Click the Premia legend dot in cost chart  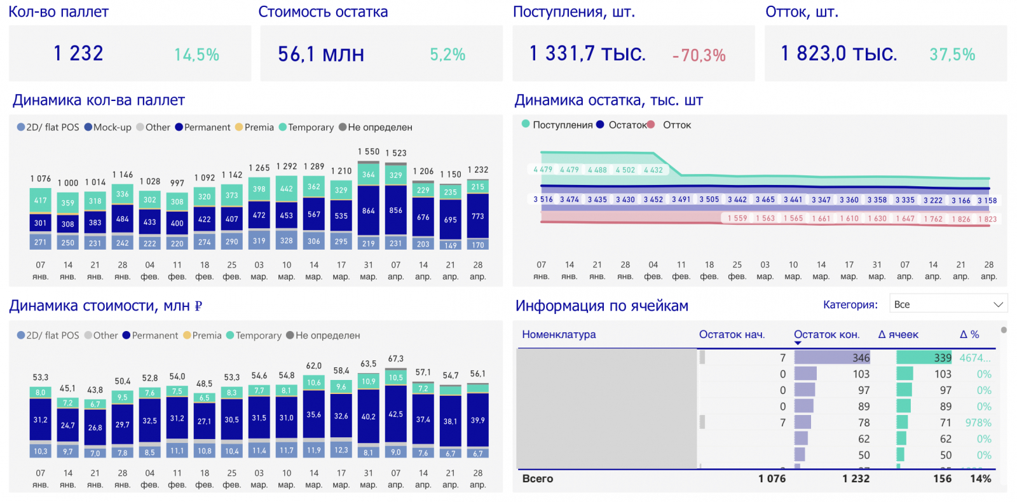(x=187, y=335)
